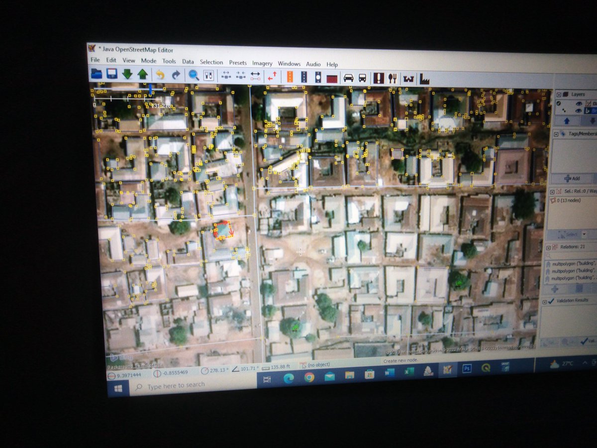Click active-layer check mark of top layer
Image resolution: width=597 pixels, height=448 pixels.
coord(559,103)
